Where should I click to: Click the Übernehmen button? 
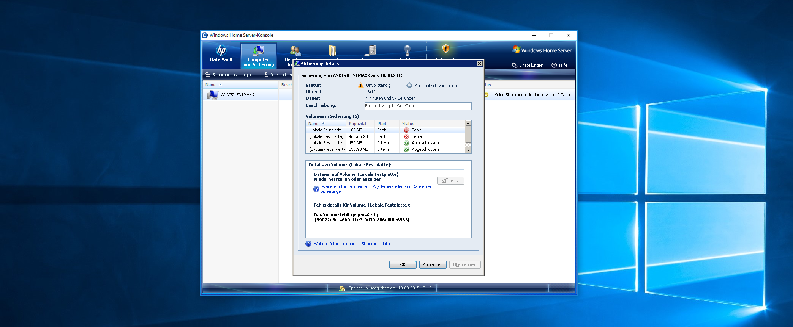[x=465, y=265]
